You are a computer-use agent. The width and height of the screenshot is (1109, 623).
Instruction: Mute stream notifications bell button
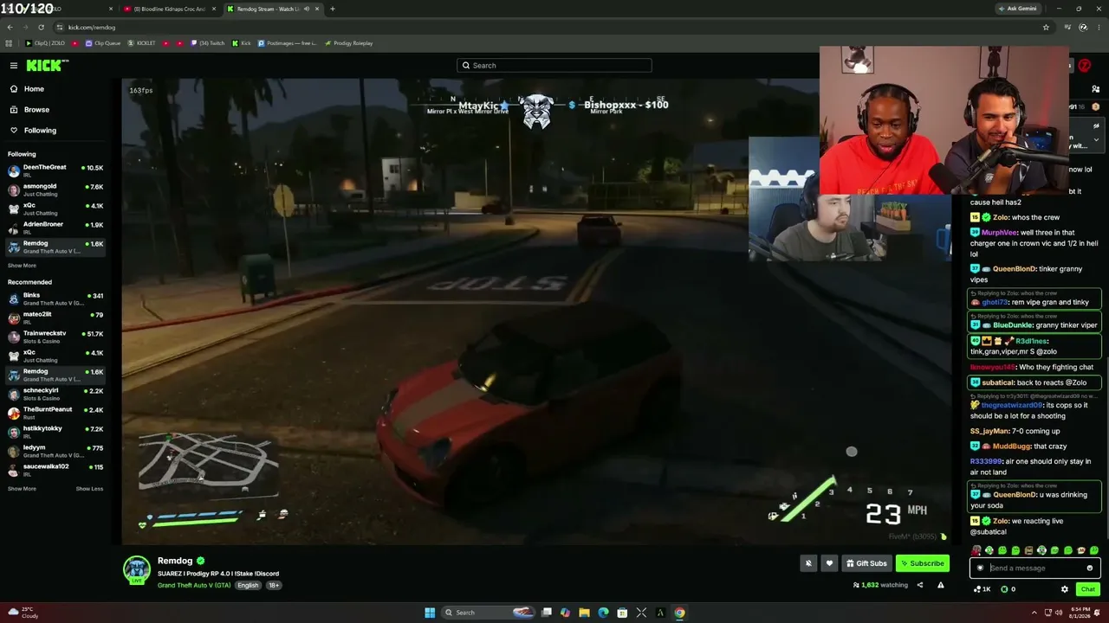tap(808, 563)
